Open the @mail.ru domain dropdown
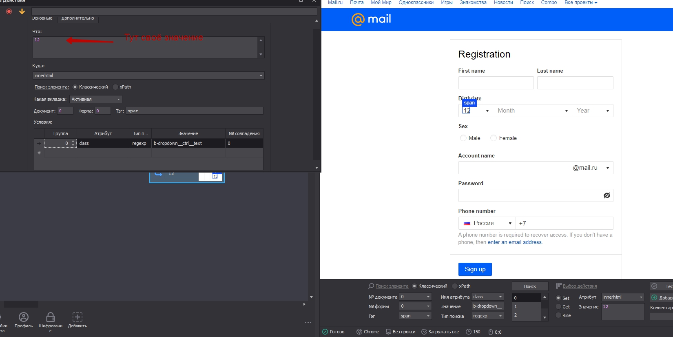 tap(591, 168)
